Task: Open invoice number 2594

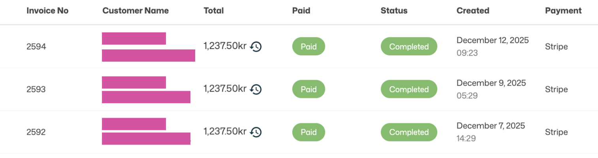Action: click(36, 47)
